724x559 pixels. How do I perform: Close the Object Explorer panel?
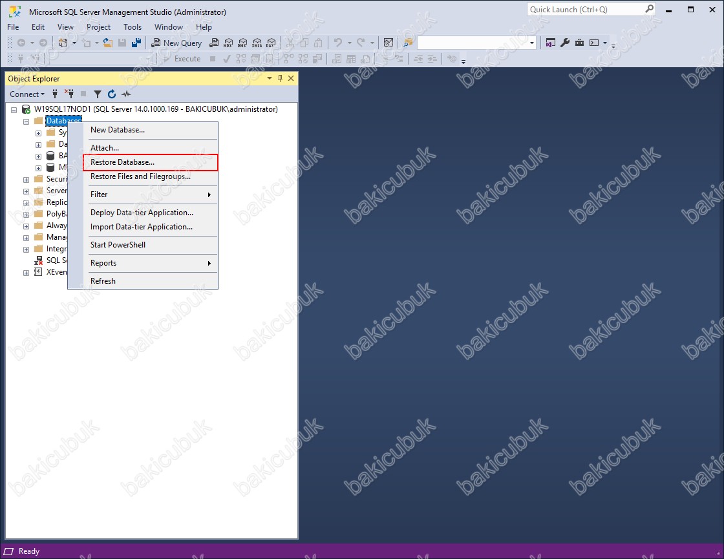pyautogui.click(x=291, y=78)
